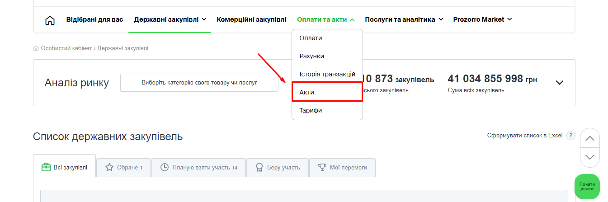
Task: Click the home icon in navigation bar
Action: [x=50, y=20]
